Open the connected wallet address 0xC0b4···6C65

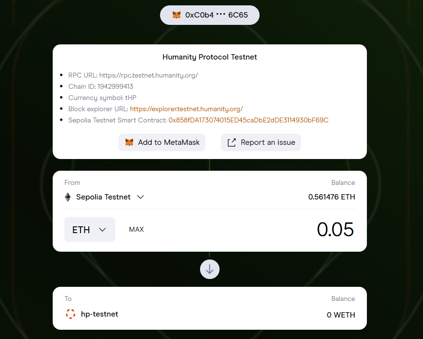210,15
